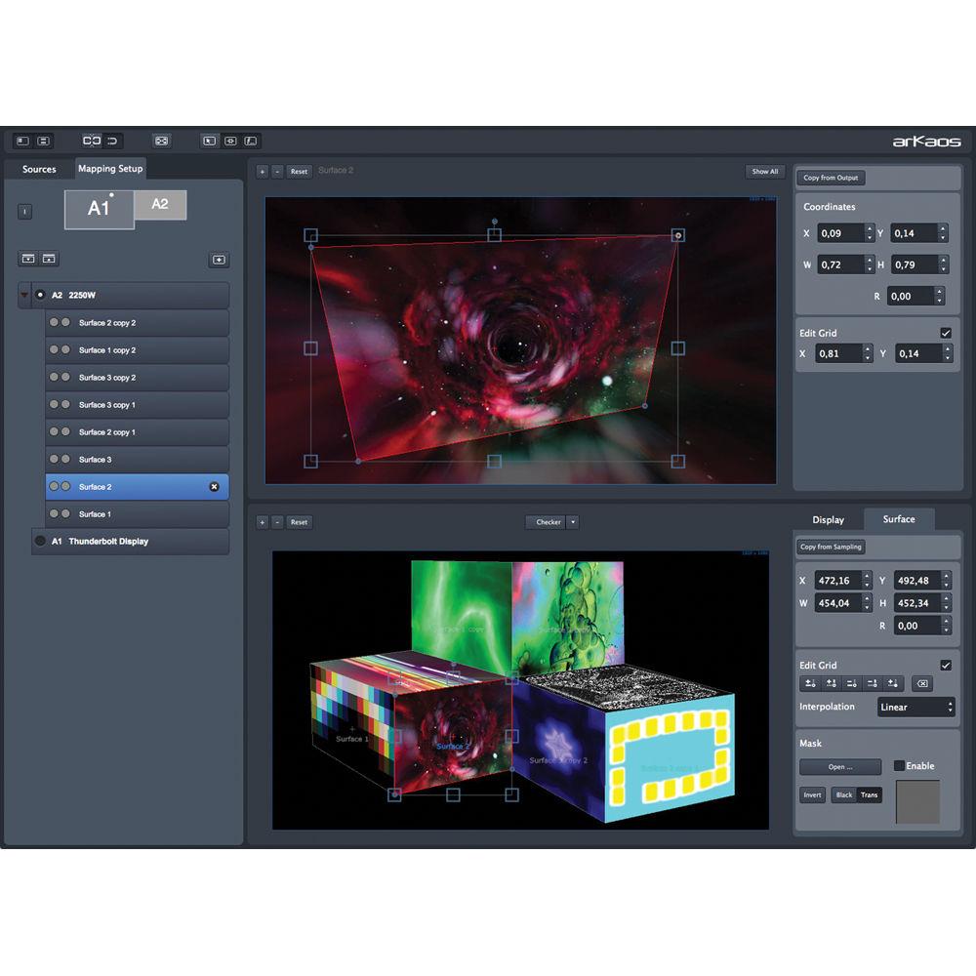Open the Interpolation dropdown set to Linear
The image size is (976, 976).
915,706
